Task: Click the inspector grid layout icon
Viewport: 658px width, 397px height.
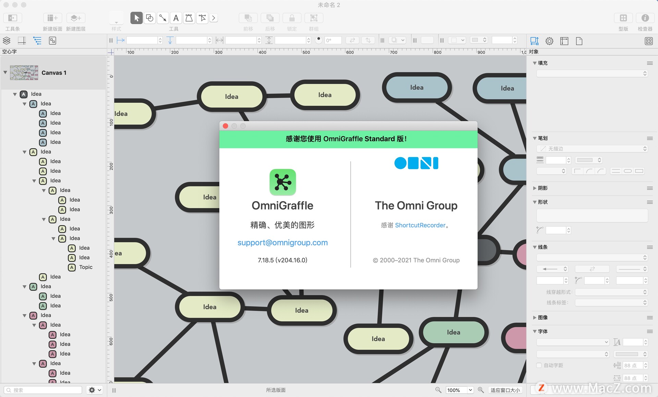Action: [649, 41]
